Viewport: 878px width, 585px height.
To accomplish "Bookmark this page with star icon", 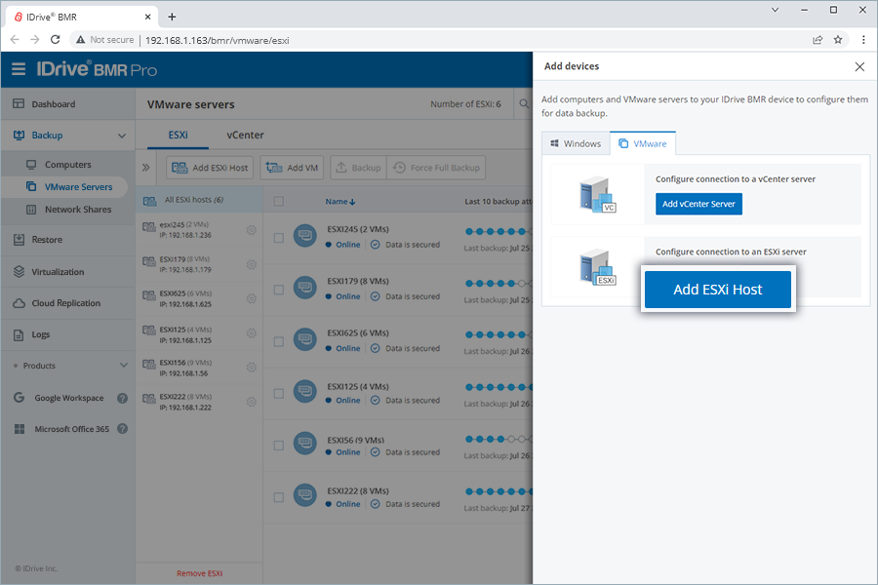I will coord(838,40).
